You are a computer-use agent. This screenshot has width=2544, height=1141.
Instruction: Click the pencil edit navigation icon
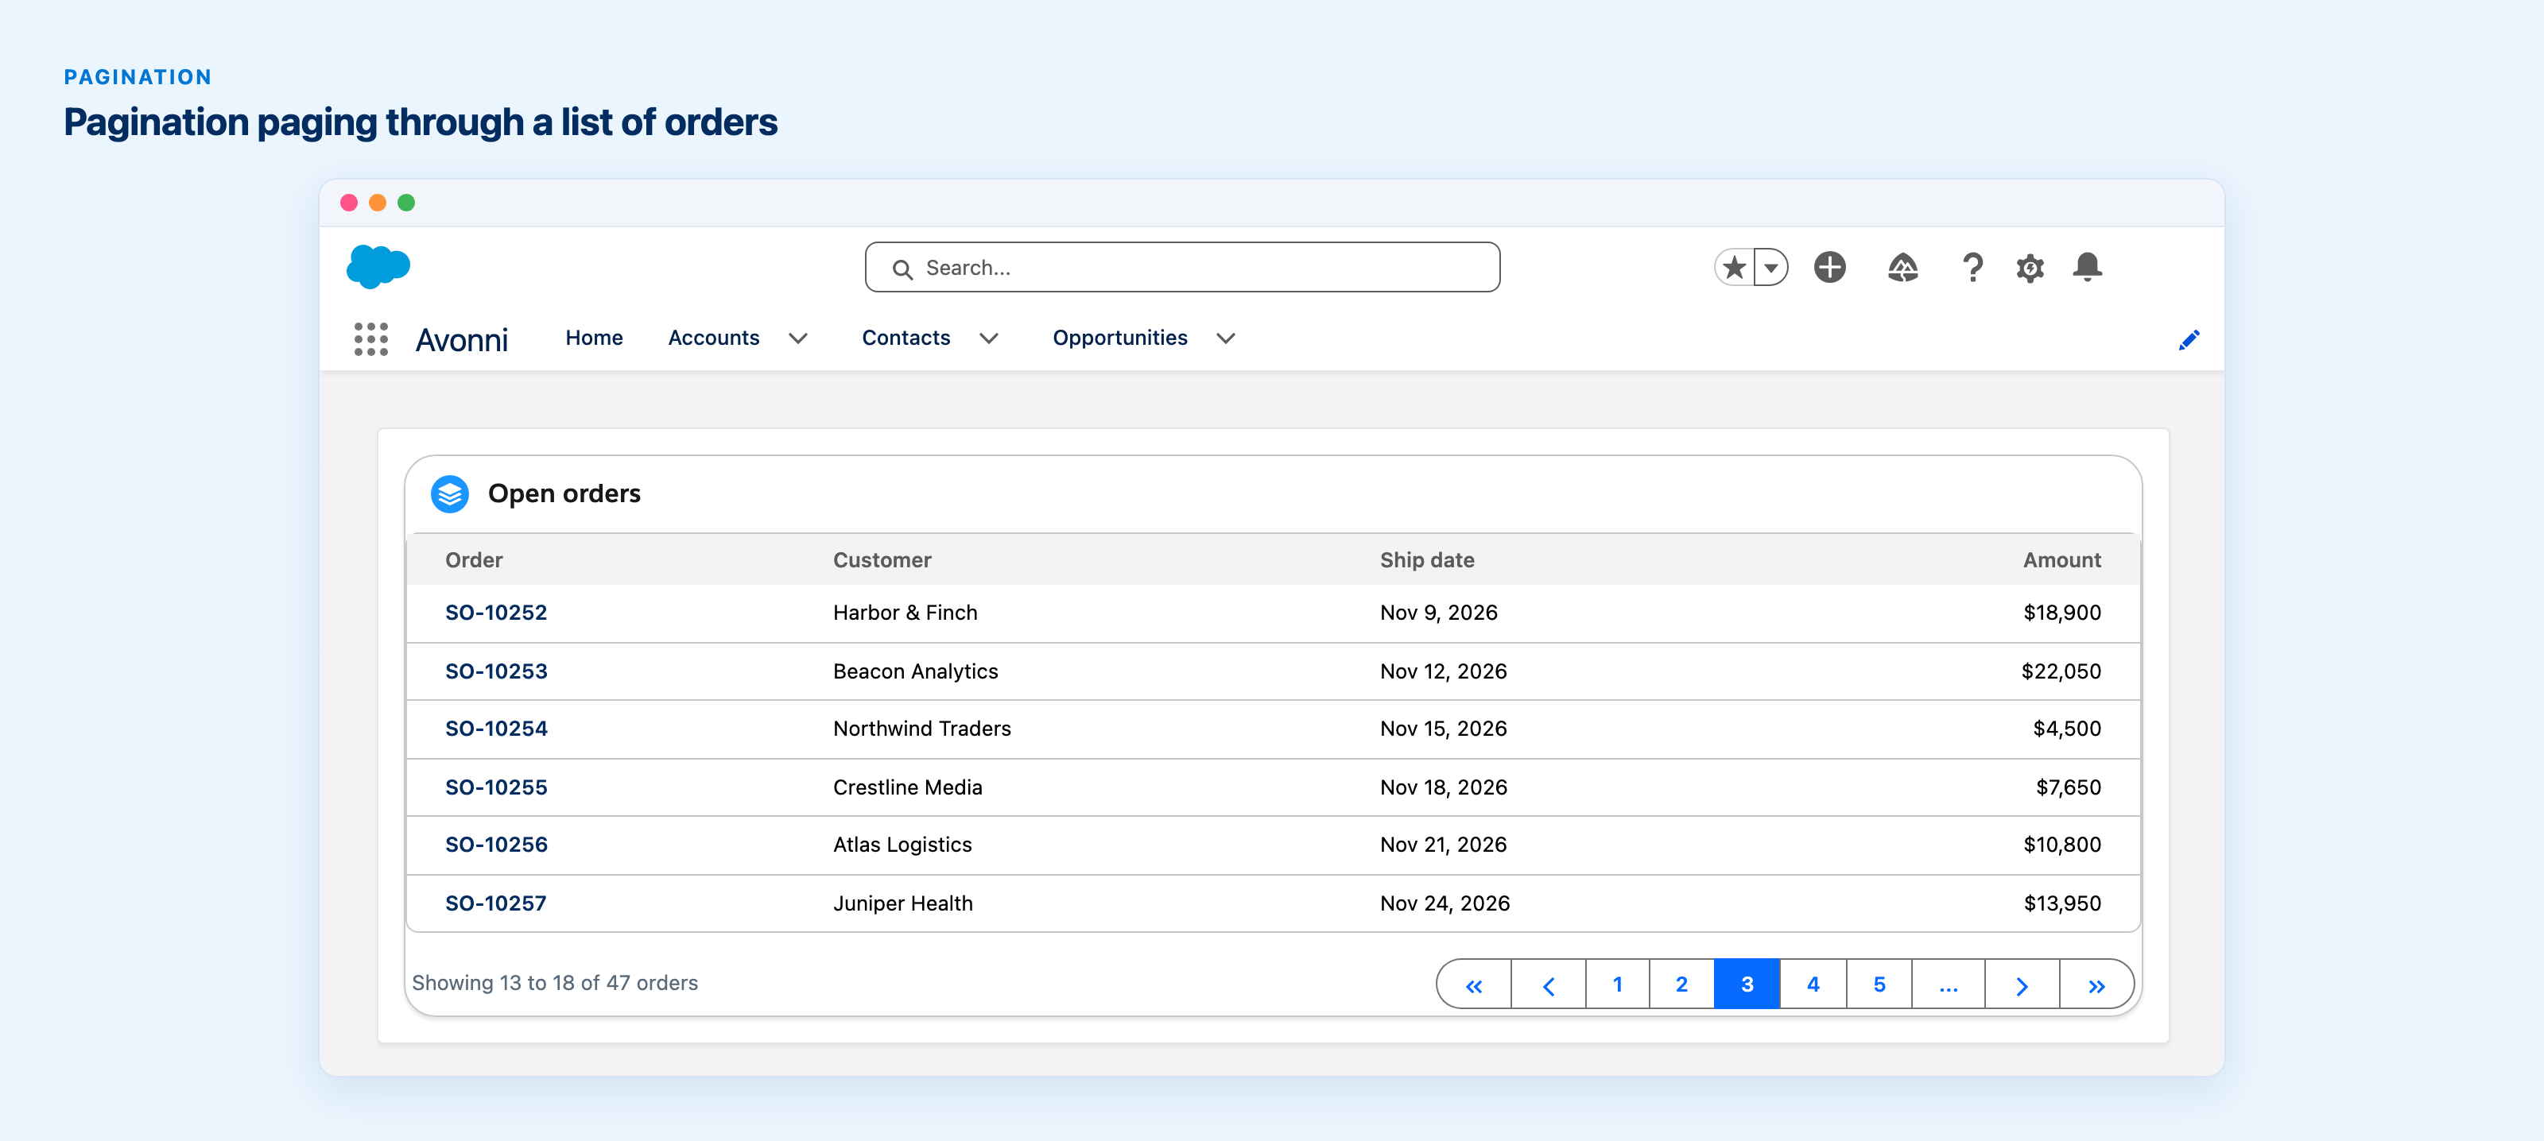[2189, 339]
